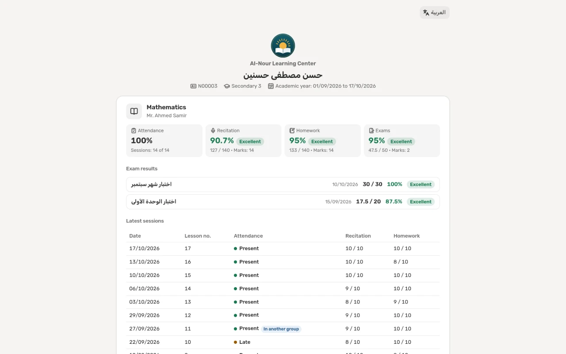This screenshot has width=566, height=354.
Task: Click the graduation cap icon by Secondary 3
Action: point(227,86)
